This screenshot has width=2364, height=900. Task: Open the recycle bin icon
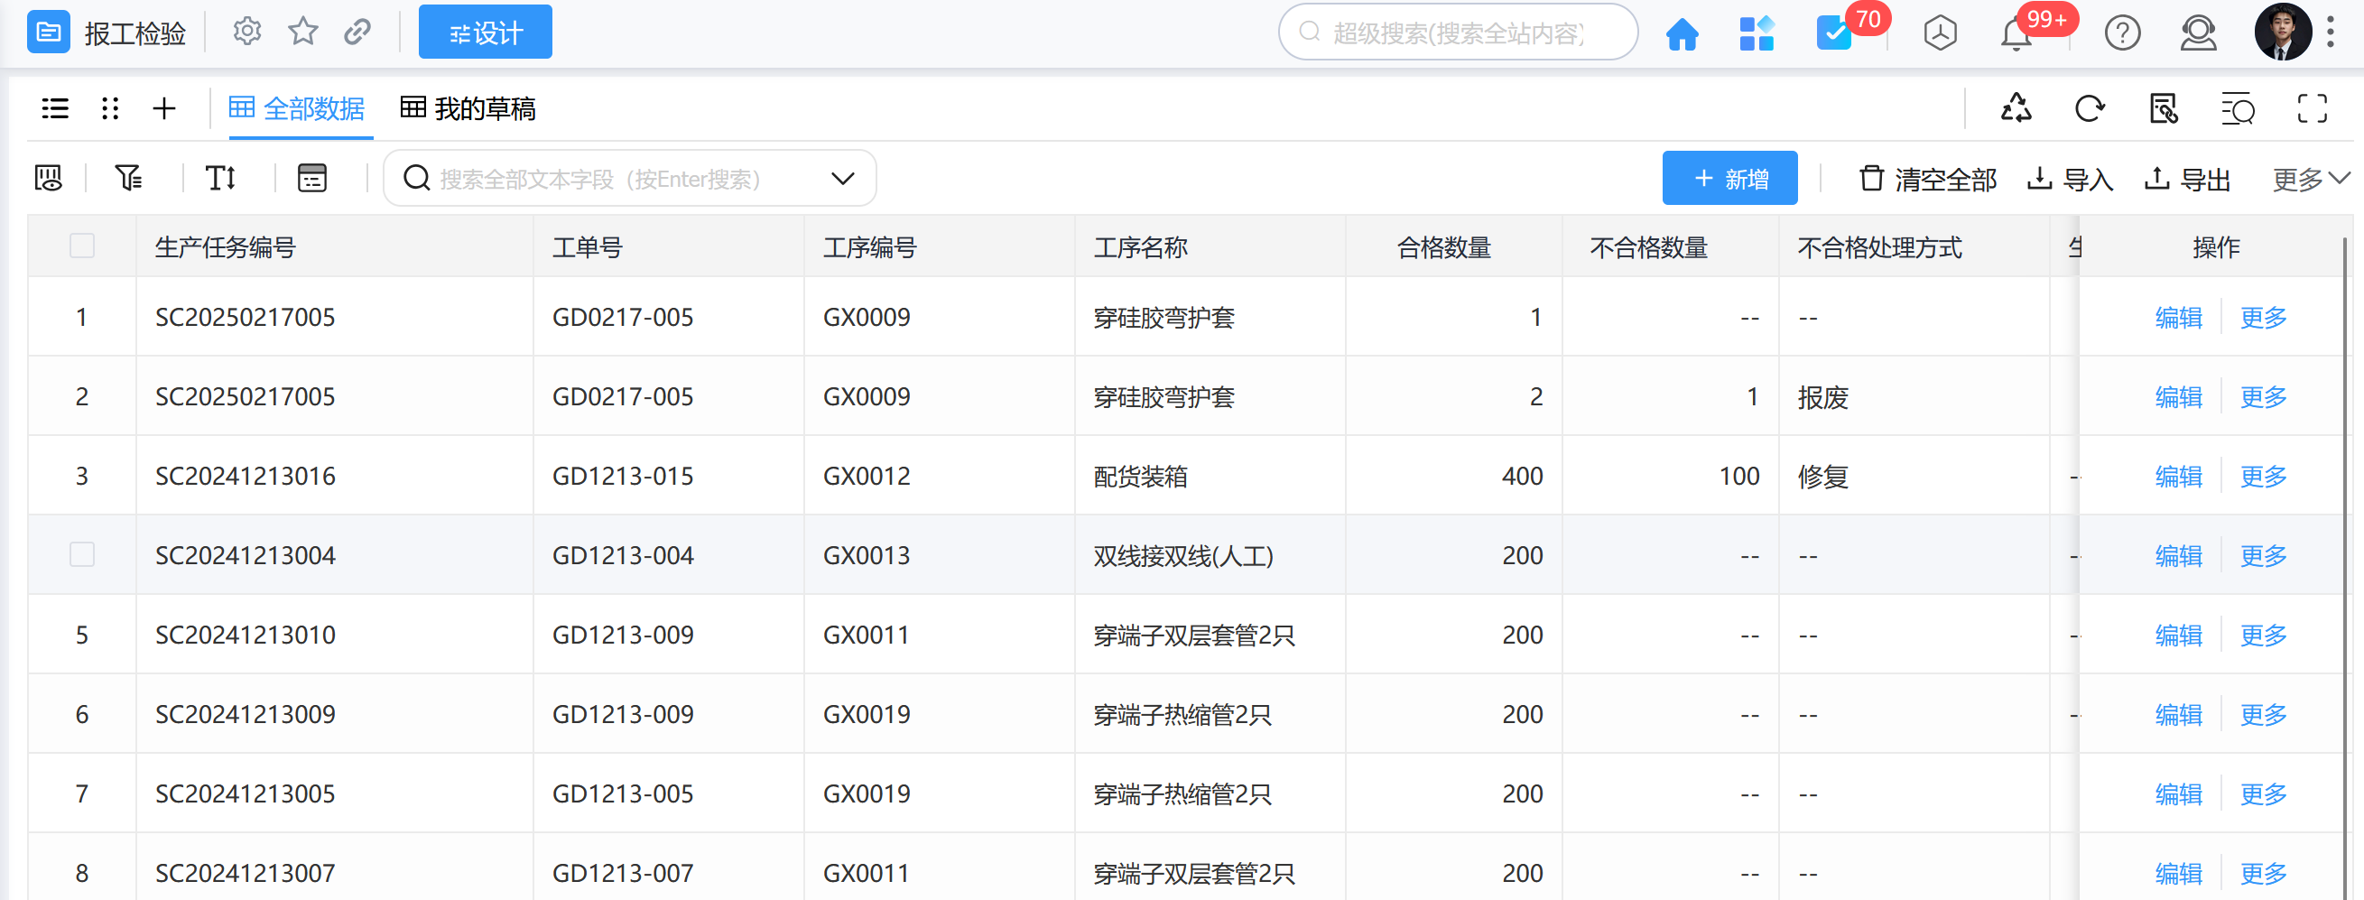pyautogui.click(x=2016, y=108)
